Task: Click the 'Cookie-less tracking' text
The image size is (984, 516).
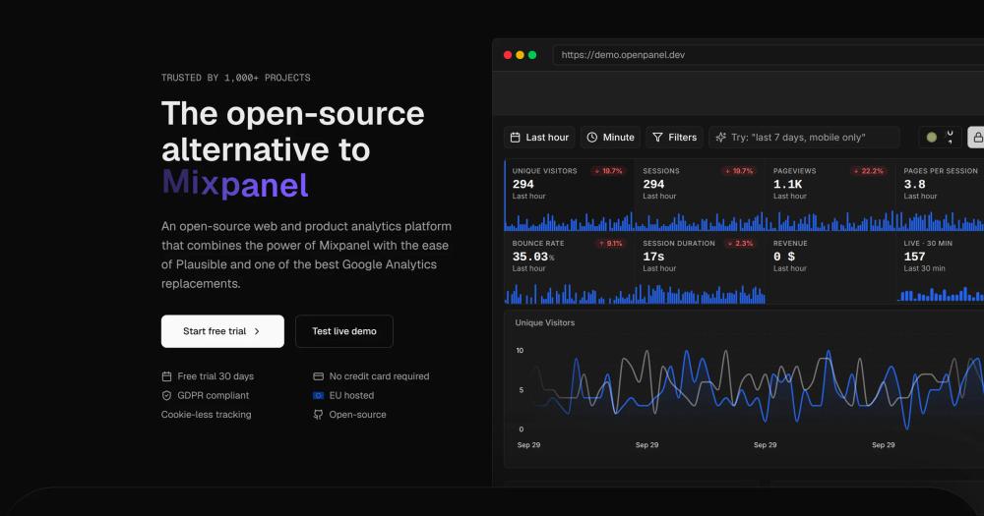Action: pos(206,415)
